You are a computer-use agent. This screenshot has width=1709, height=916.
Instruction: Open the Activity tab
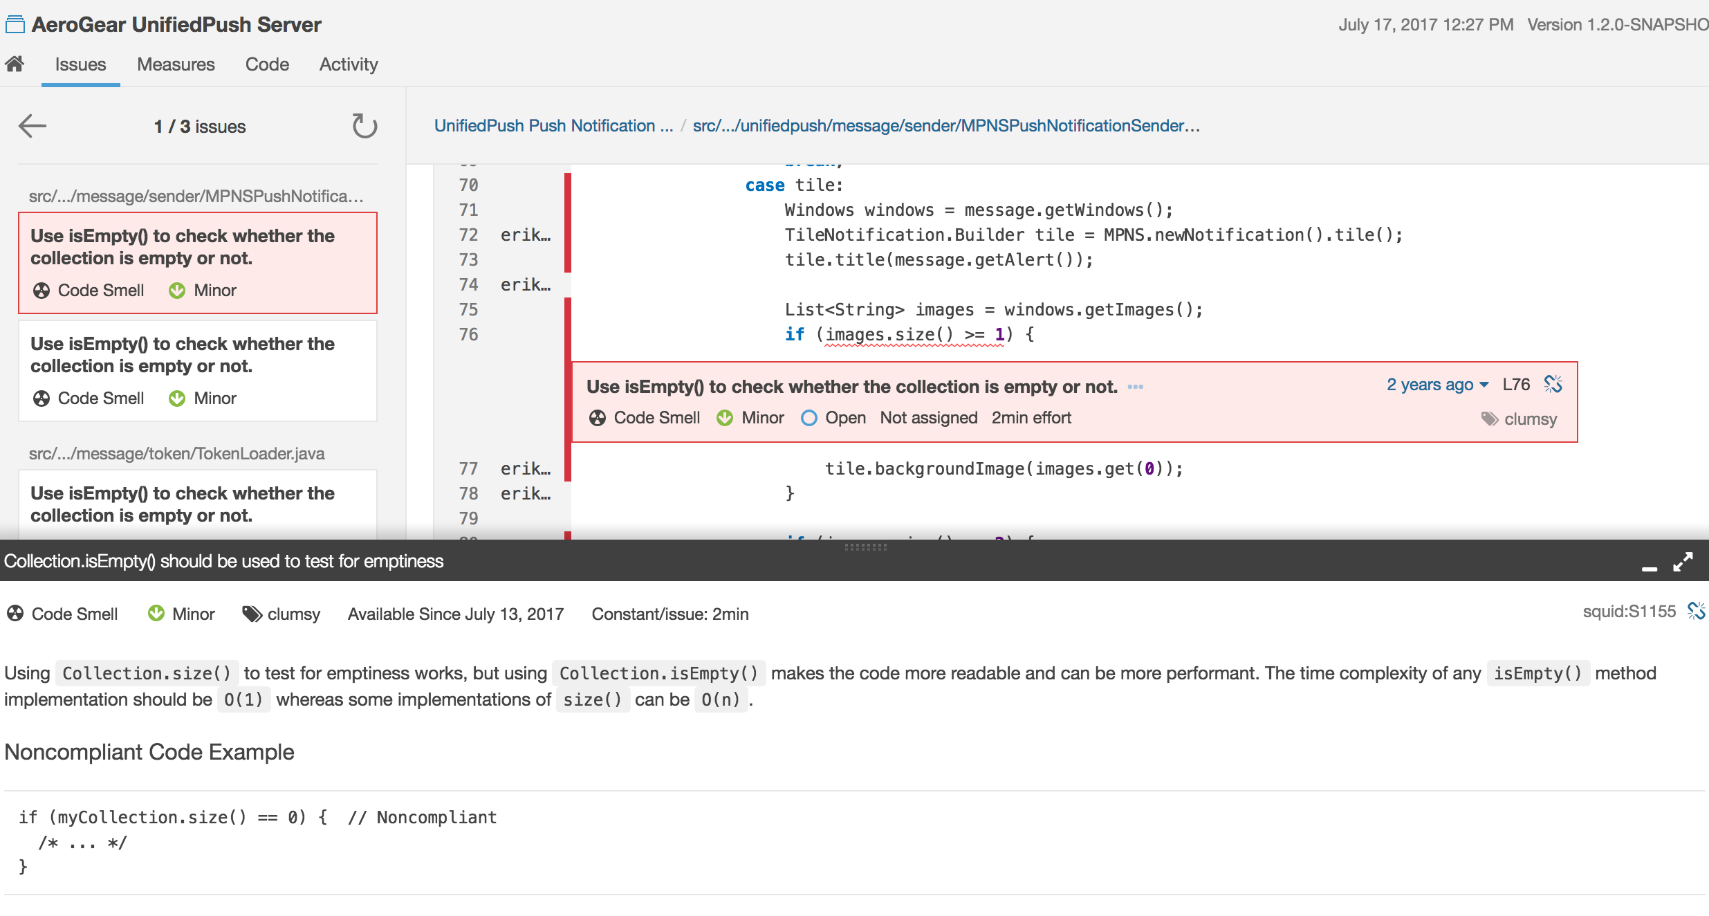pyautogui.click(x=349, y=64)
